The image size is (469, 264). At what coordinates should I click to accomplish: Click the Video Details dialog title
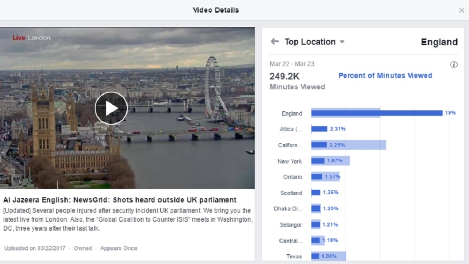216,10
